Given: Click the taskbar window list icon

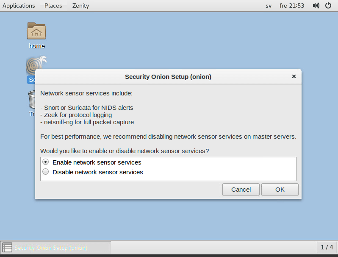Looking at the screenshot, I should [7, 247].
